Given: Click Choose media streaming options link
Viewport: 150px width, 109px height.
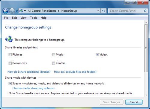Looking at the screenshot, I should tap(34, 88).
